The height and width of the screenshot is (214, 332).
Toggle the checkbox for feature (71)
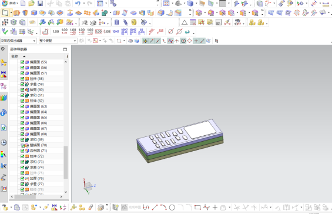[x=22, y=151]
